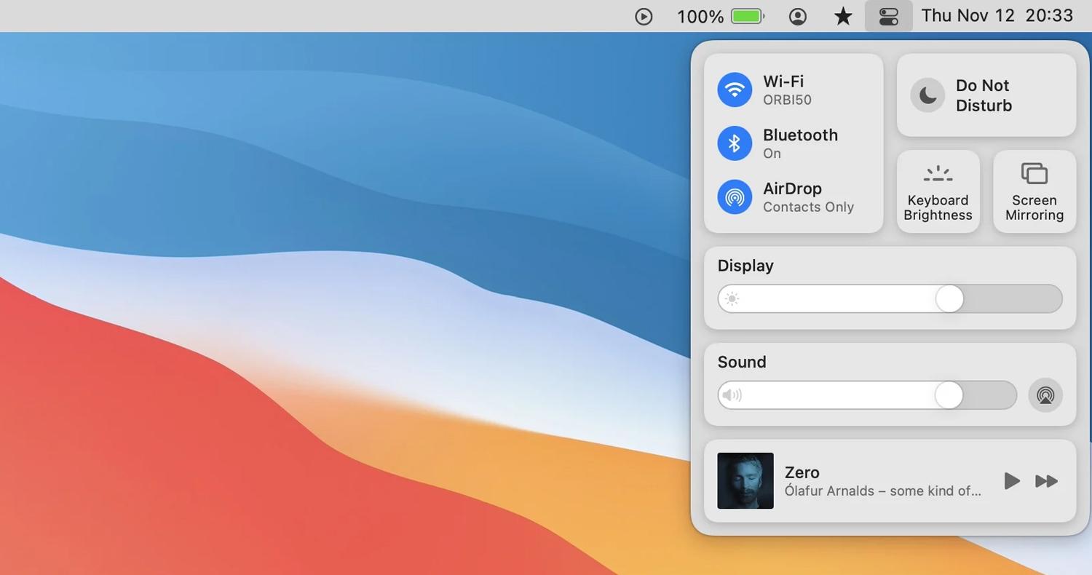Click the Display section heading
Viewport: 1092px width, 575px height.
click(745, 266)
